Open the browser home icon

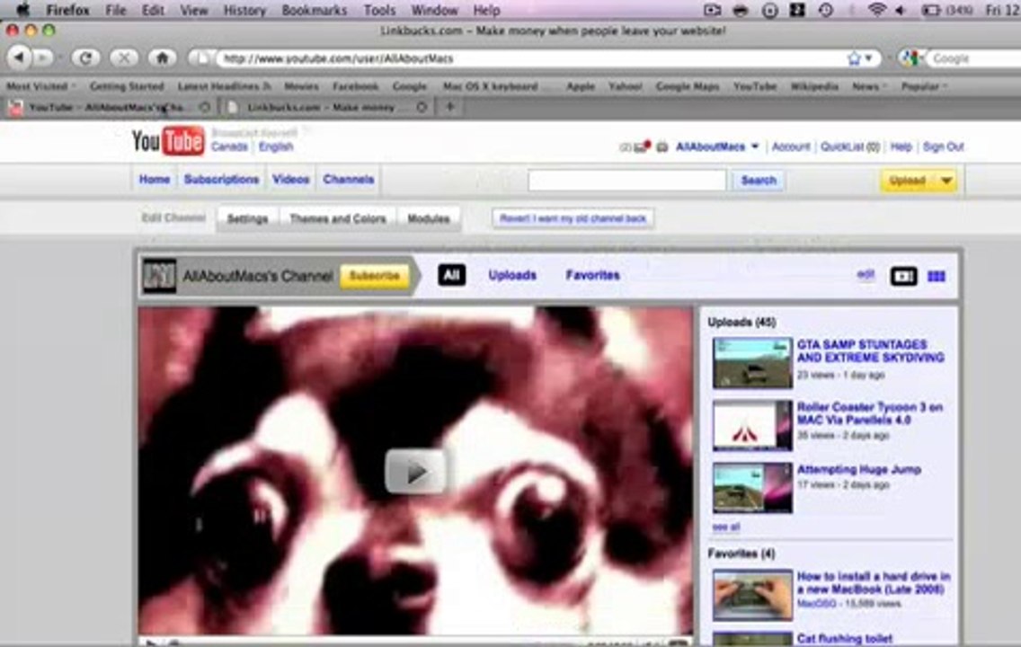162,58
